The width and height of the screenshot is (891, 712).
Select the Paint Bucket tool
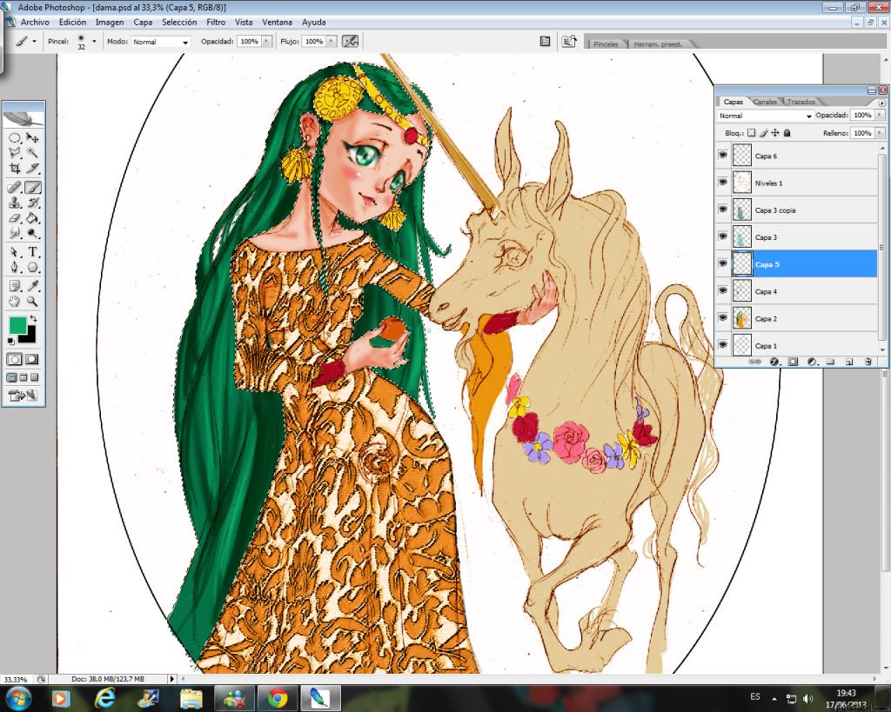click(x=32, y=218)
